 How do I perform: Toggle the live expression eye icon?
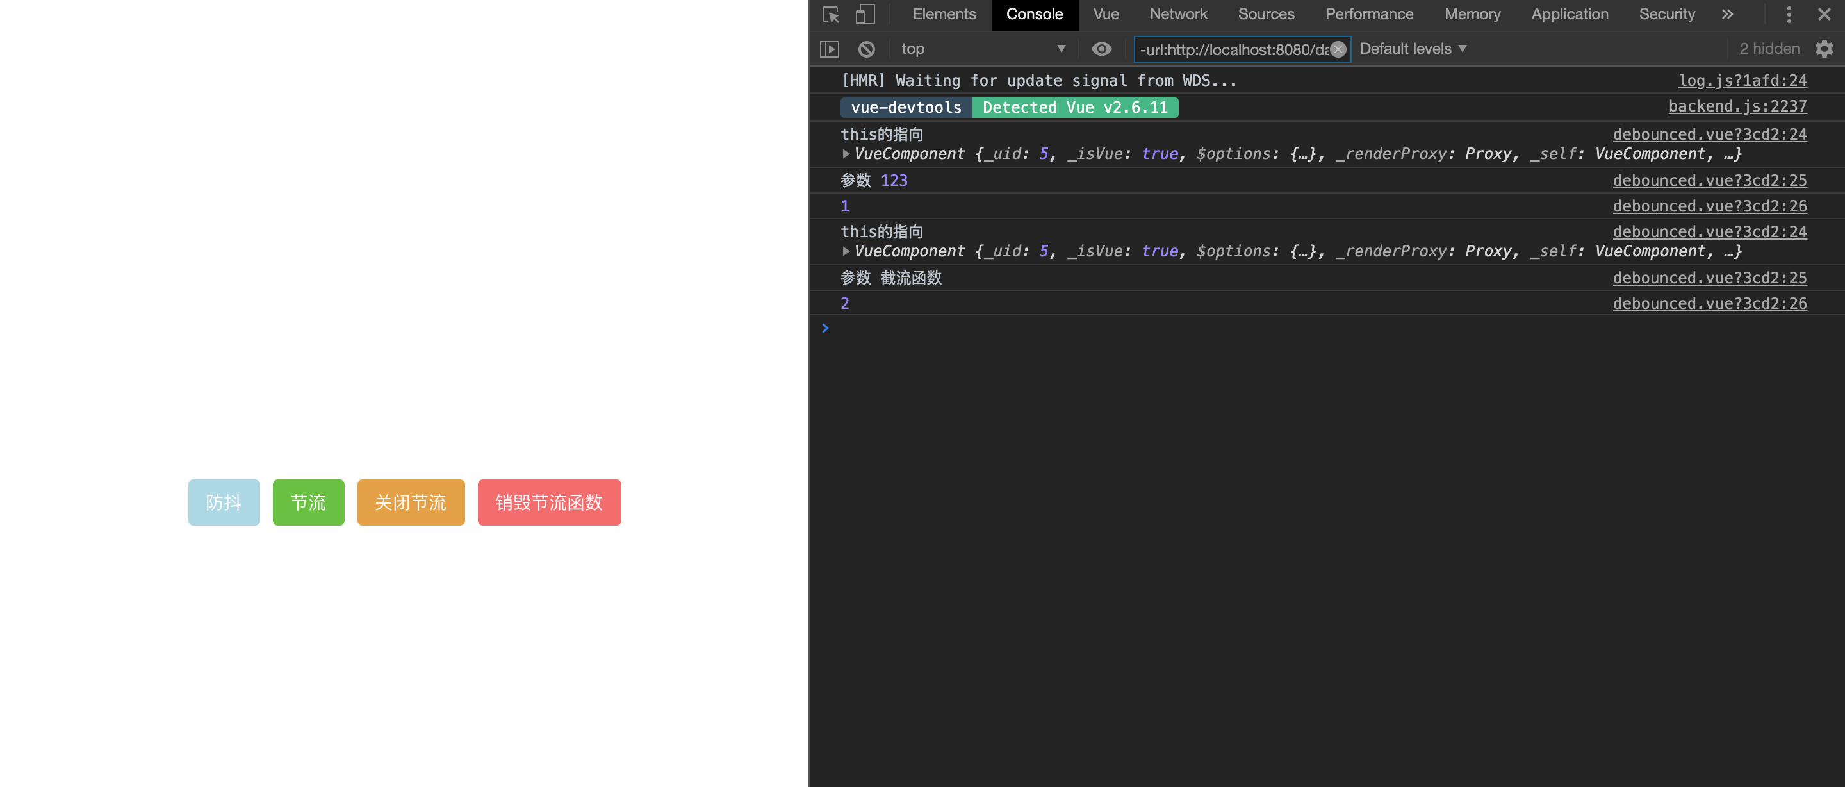click(1102, 49)
